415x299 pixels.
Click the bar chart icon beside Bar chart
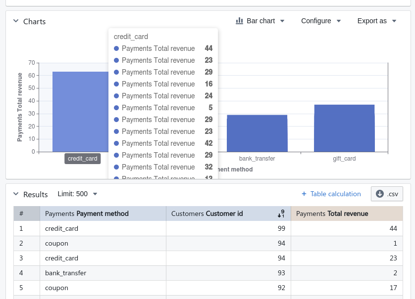pyautogui.click(x=240, y=21)
